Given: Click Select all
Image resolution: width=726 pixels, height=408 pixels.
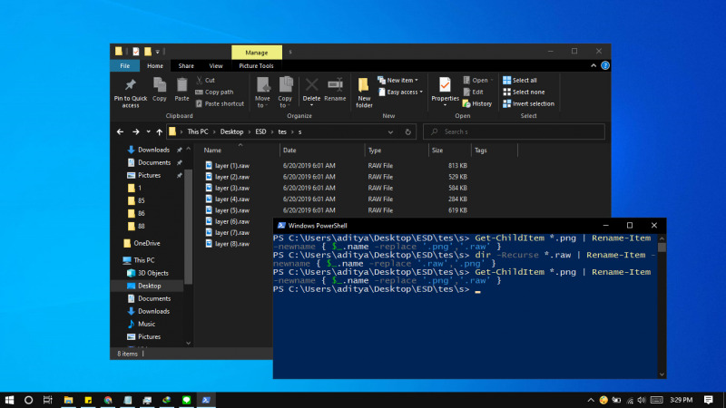Looking at the screenshot, I should 520,80.
